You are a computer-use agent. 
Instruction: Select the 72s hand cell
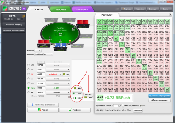(x=167, y=61)
